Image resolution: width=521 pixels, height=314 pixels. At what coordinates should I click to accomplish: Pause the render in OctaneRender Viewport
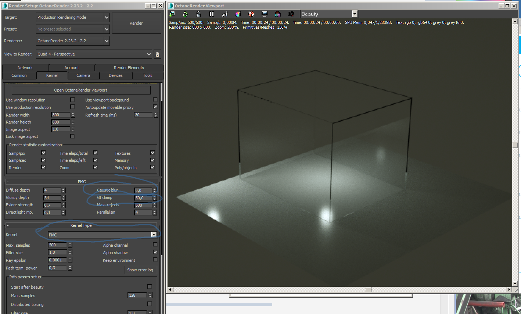212,14
